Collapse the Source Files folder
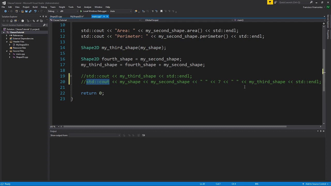The image size is (331, 186). coord(7,51)
